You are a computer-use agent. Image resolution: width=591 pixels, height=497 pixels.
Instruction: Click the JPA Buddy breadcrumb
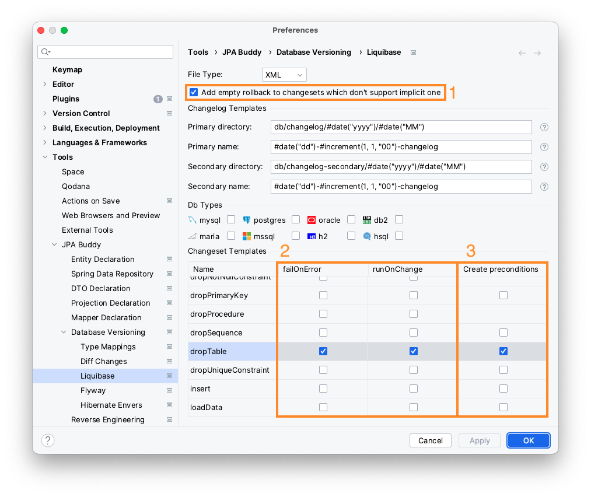(x=242, y=52)
